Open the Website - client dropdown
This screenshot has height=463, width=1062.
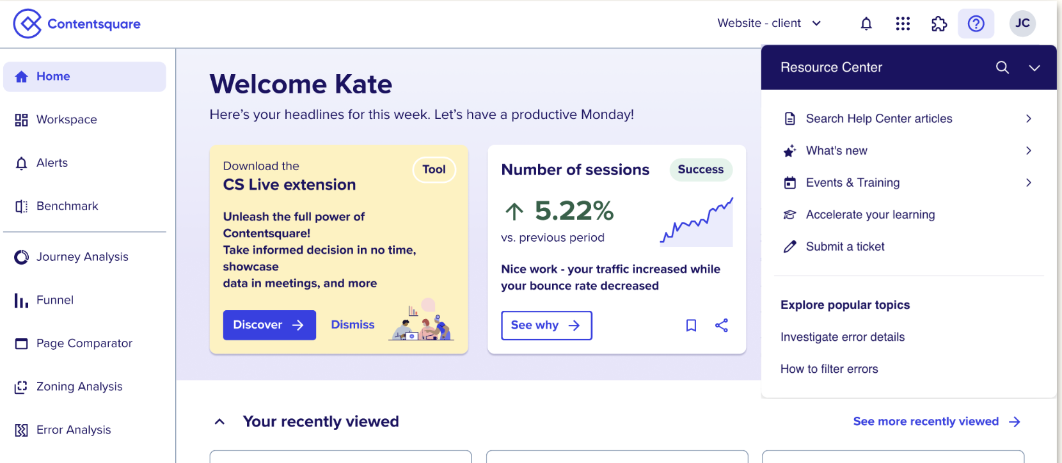pos(769,23)
